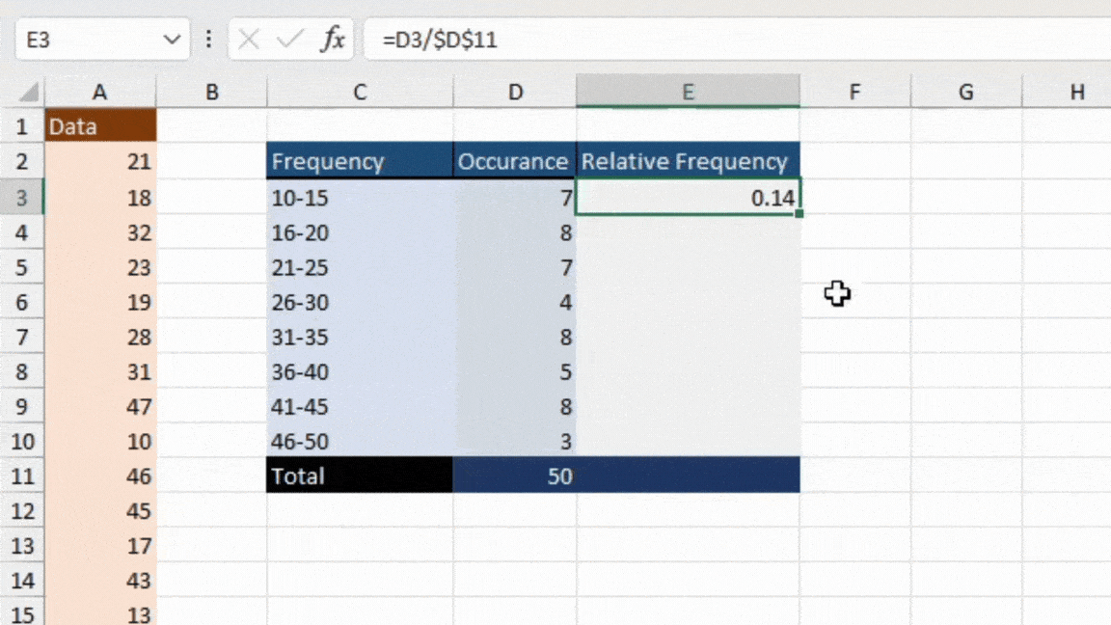Select the Total cell in C11
1111x625 pixels.
coord(359,476)
